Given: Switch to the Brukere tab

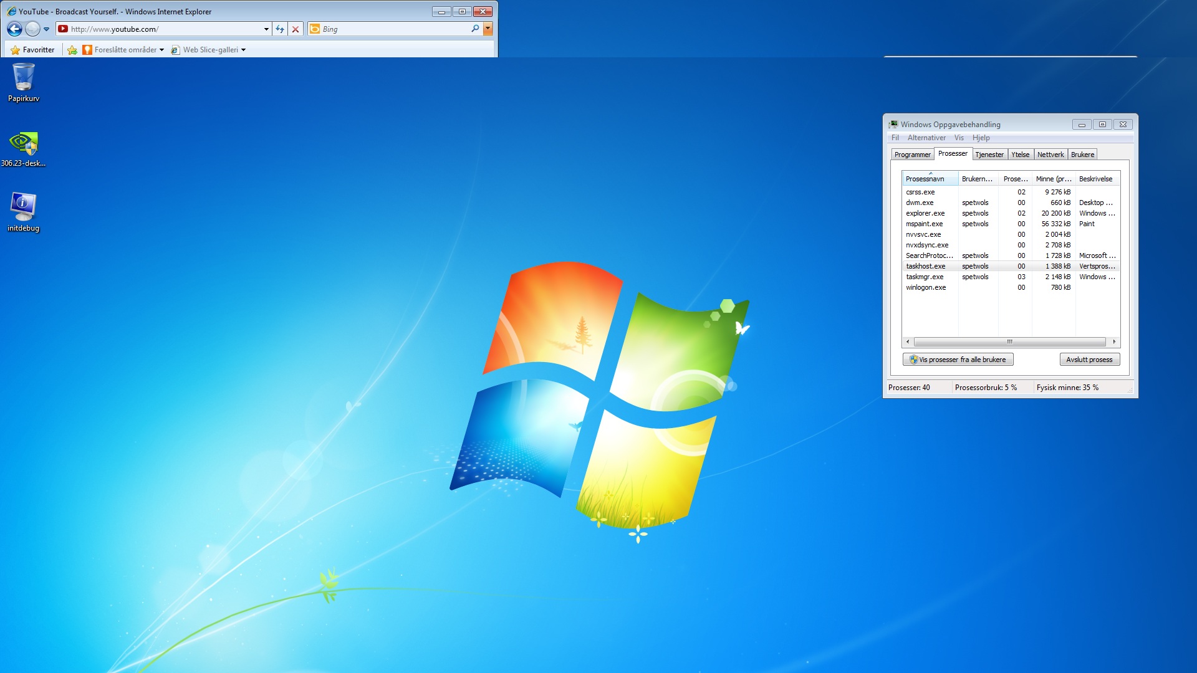Looking at the screenshot, I should pyautogui.click(x=1082, y=155).
